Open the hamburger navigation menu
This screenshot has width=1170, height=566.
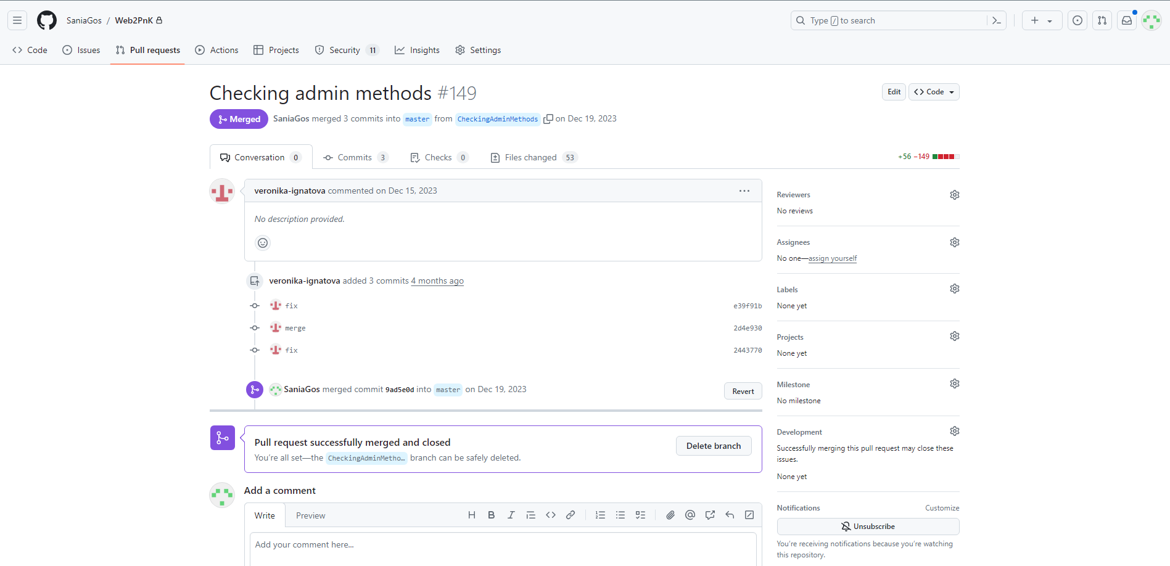coord(17,20)
